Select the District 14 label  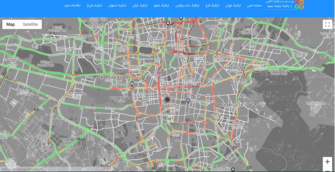click(231, 105)
